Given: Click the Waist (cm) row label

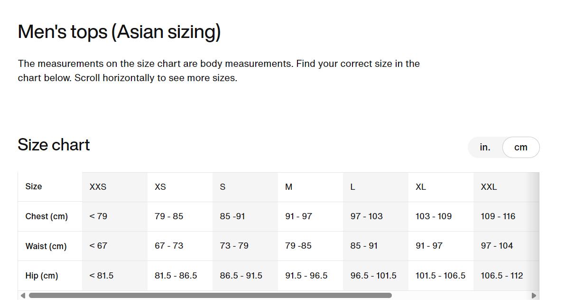Looking at the screenshot, I should [46, 246].
